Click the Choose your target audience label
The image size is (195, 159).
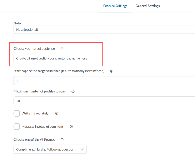coord(34,49)
